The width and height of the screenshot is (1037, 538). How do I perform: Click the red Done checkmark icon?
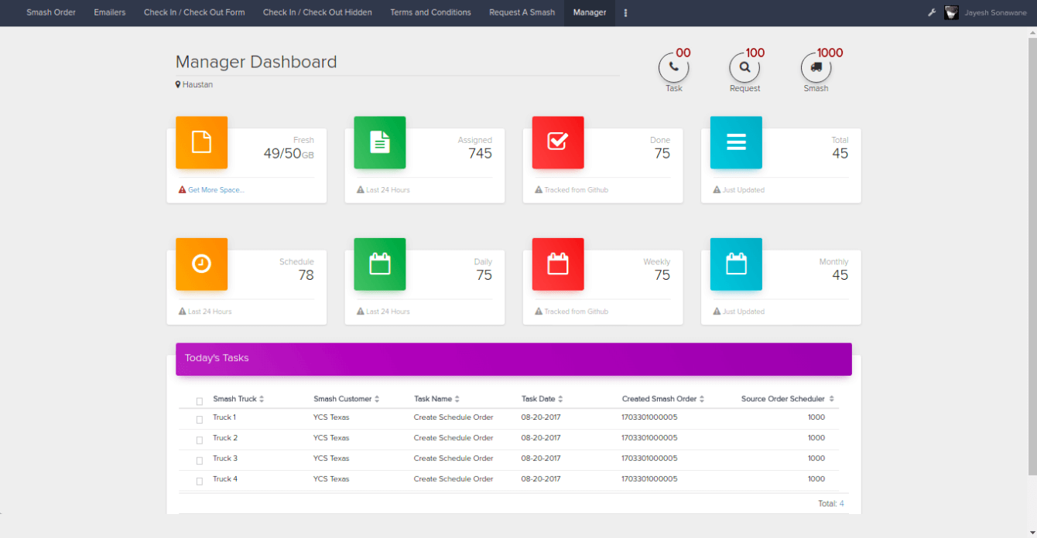click(x=557, y=142)
